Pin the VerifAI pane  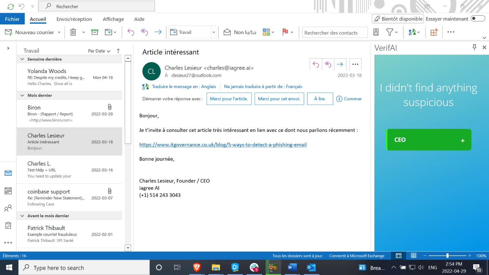[474, 47]
